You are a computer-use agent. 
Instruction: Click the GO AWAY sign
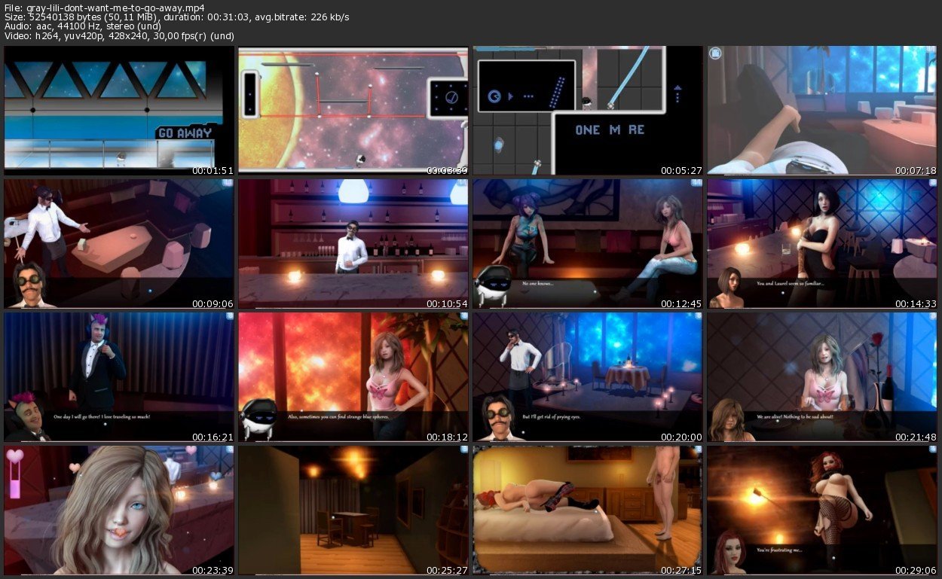click(x=185, y=133)
